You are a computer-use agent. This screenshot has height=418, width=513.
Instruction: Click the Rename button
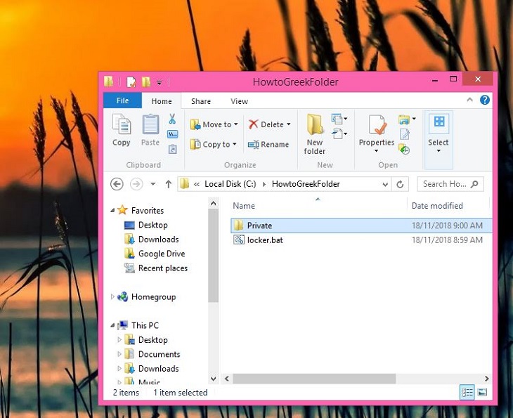pyautogui.click(x=268, y=144)
